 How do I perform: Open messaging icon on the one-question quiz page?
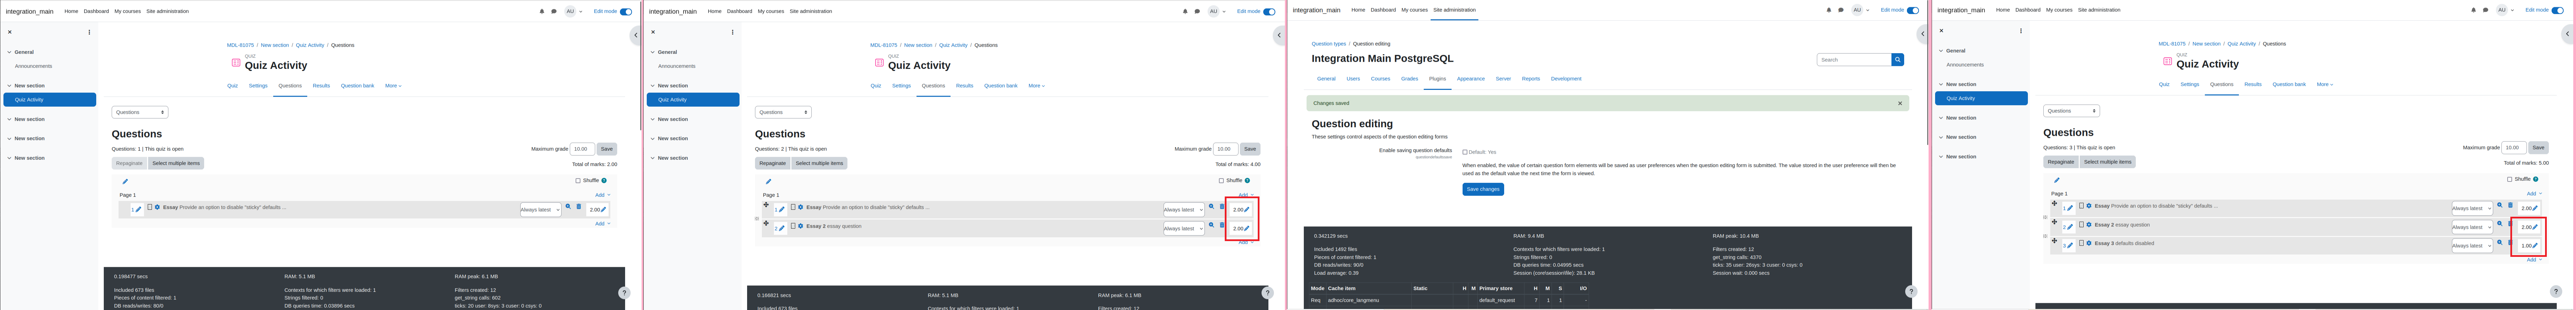pyautogui.click(x=554, y=12)
